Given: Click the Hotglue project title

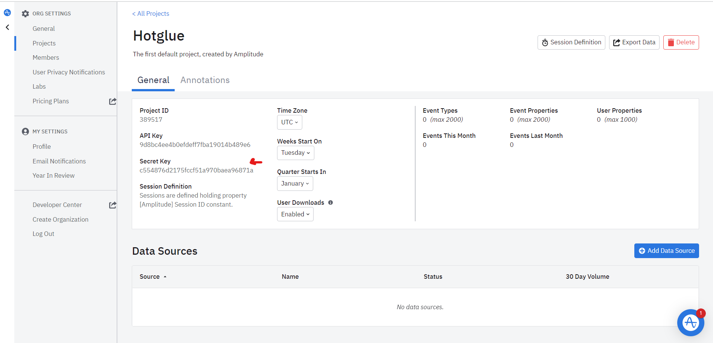Looking at the screenshot, I should [x=158, y=36].
